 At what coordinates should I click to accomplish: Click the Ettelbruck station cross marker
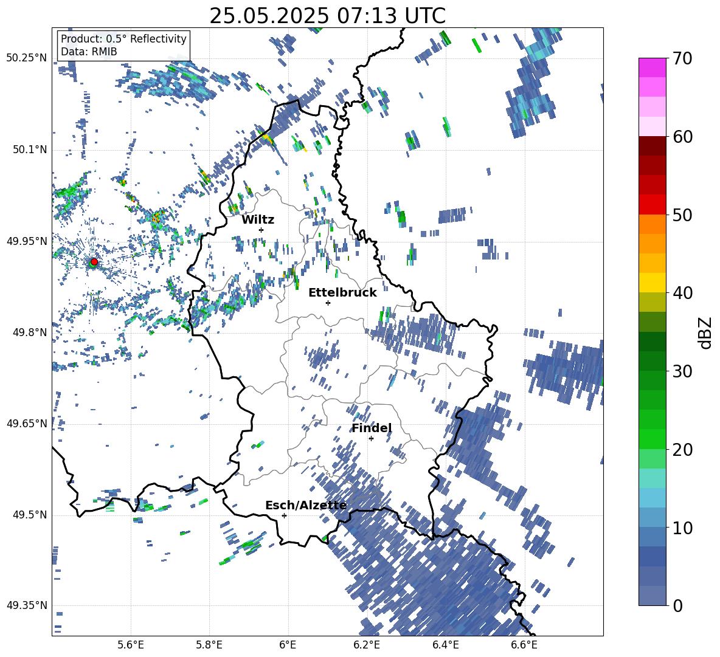[x=328, y=303]
